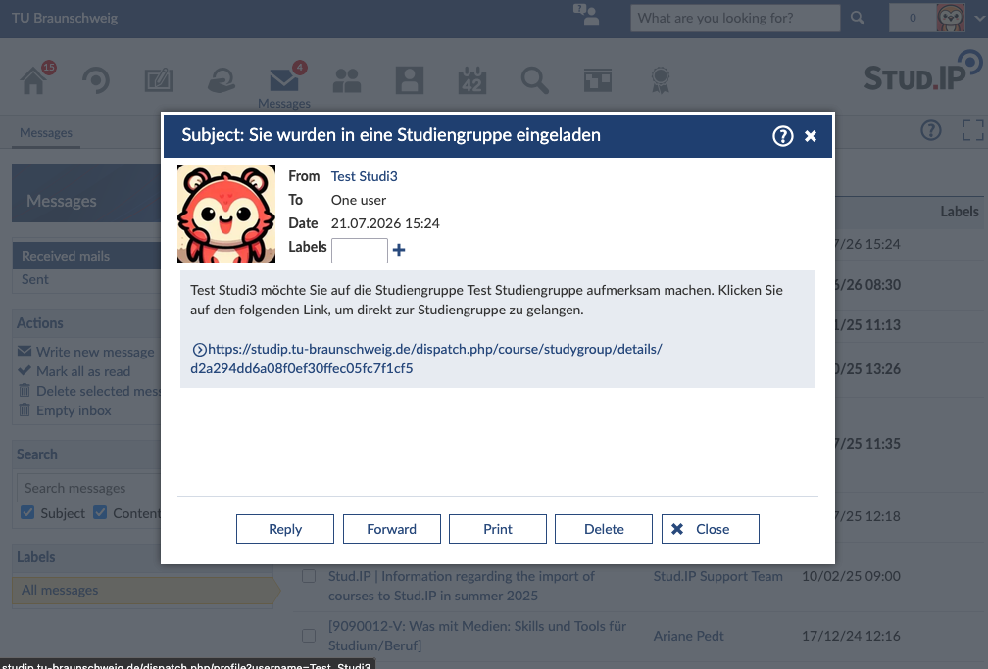Switch to the Messages tab
988x669 pixels.
[x=46, y=133]
